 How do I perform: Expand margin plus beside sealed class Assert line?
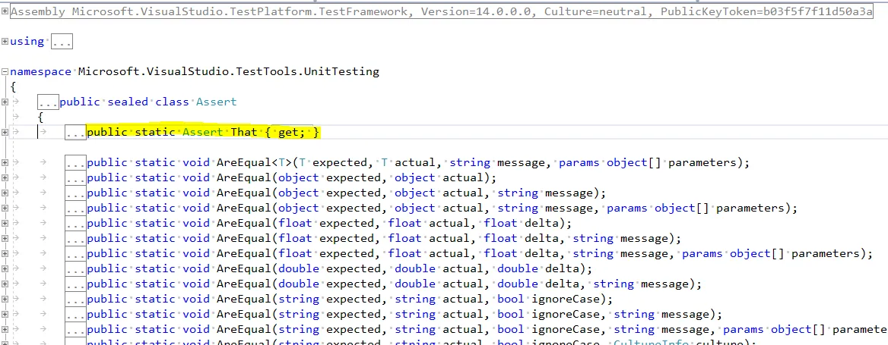tap(5, 102)
